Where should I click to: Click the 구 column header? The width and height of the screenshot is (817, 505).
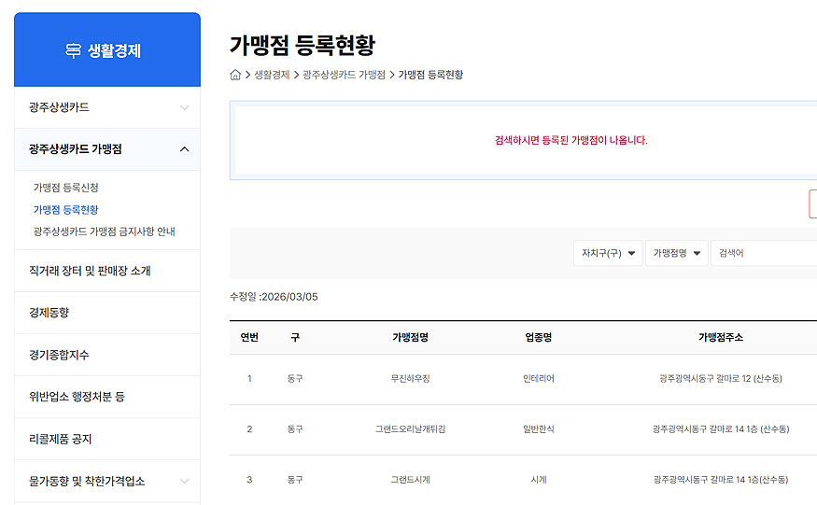(x=295, y=338)
